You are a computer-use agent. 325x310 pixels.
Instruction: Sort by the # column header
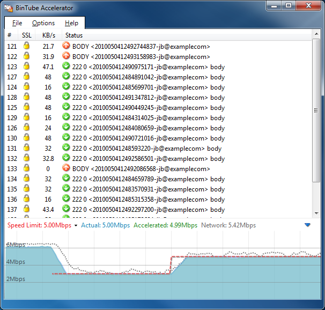point(11,35)
